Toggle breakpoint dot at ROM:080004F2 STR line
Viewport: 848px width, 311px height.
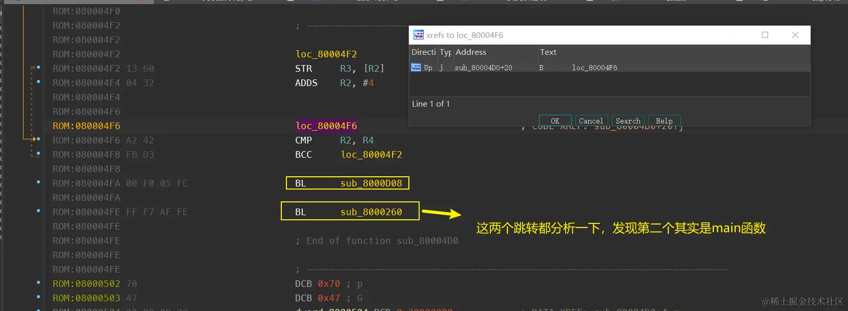coord(38,67)
